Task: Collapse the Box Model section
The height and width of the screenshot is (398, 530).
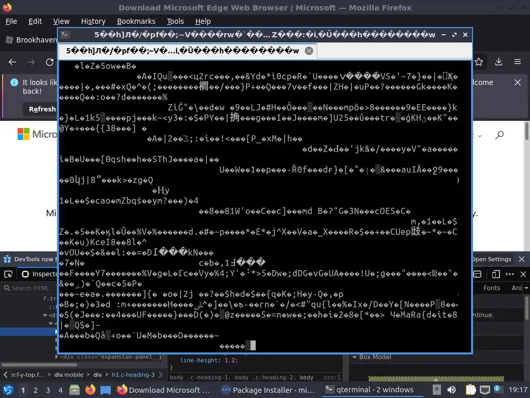Action: 355,357
